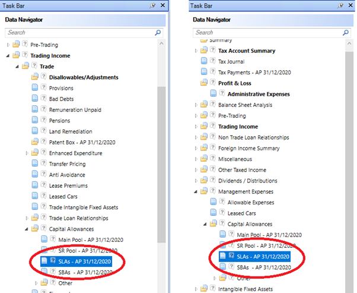Click the help icon beside Provisions
The image size is (357, 293).
tap(43, 87)
